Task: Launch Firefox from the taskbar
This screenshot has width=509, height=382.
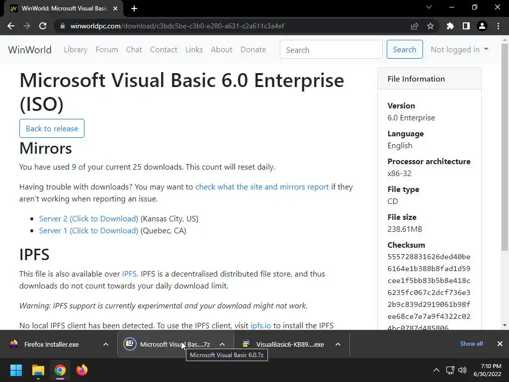Action: [x=82, y=370]
